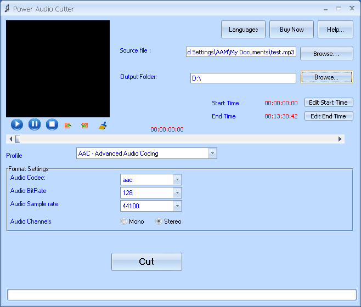Click the Source file path field
The height and width of the screenshot is (307, 361).
[x=241, y=53]
